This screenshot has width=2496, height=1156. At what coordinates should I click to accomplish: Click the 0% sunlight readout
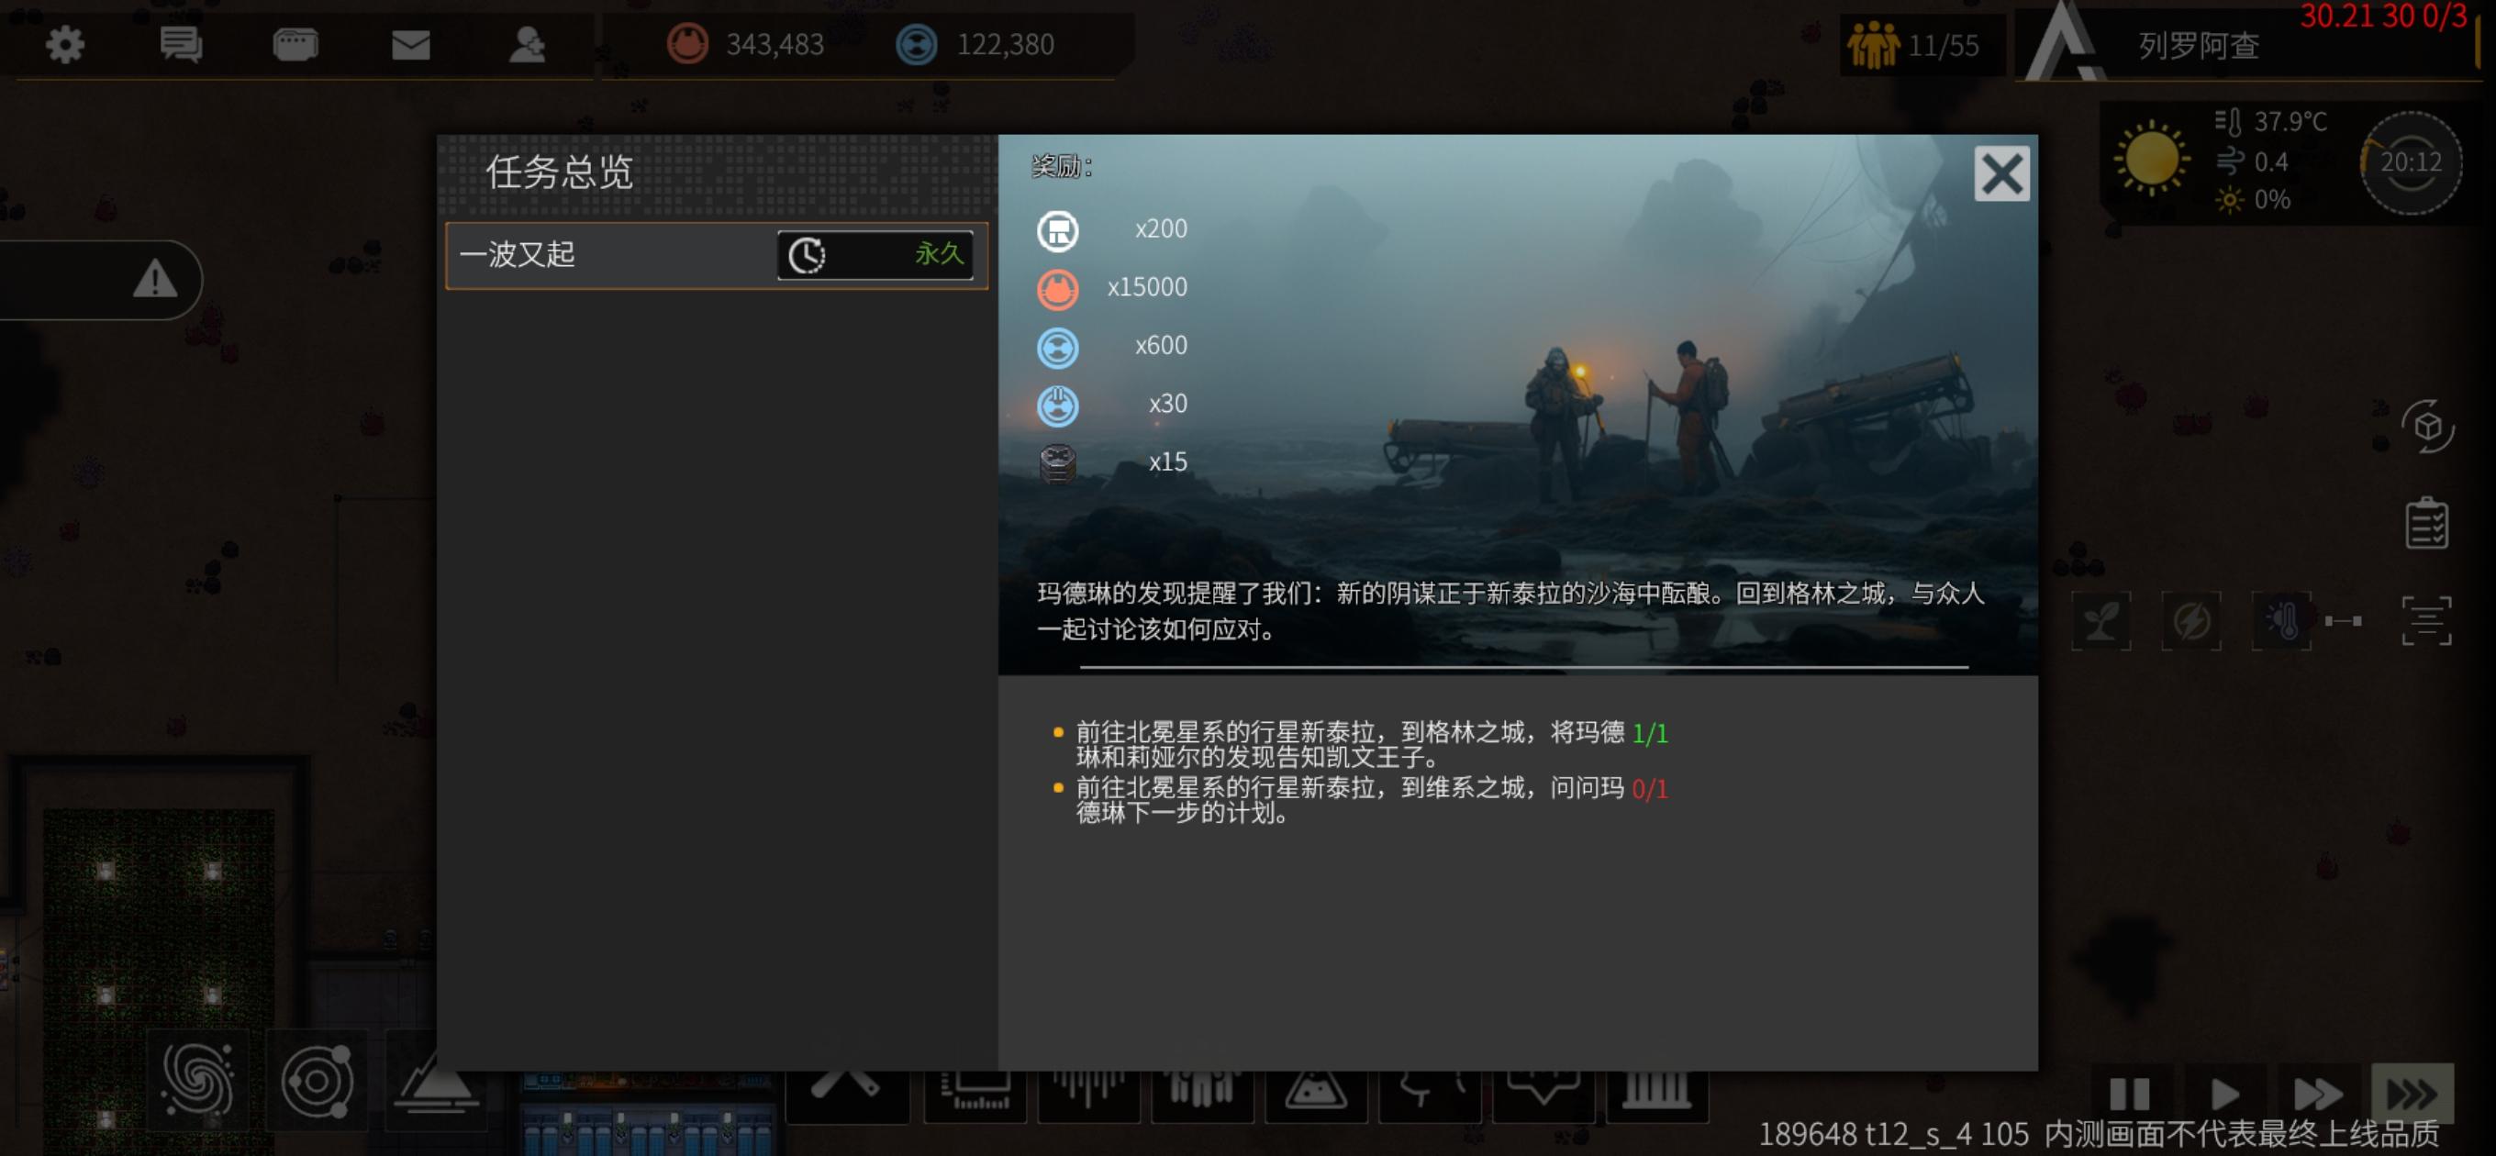coord(2253,200)
